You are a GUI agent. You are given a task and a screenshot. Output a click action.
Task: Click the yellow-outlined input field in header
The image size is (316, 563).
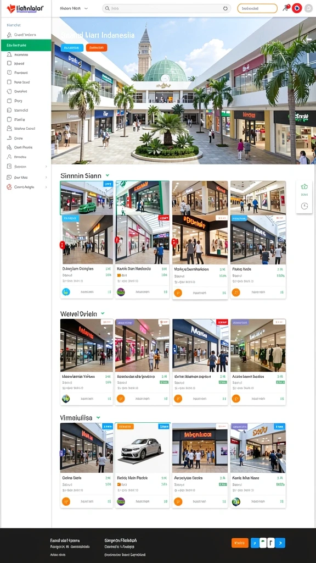(x=257, y=8)
